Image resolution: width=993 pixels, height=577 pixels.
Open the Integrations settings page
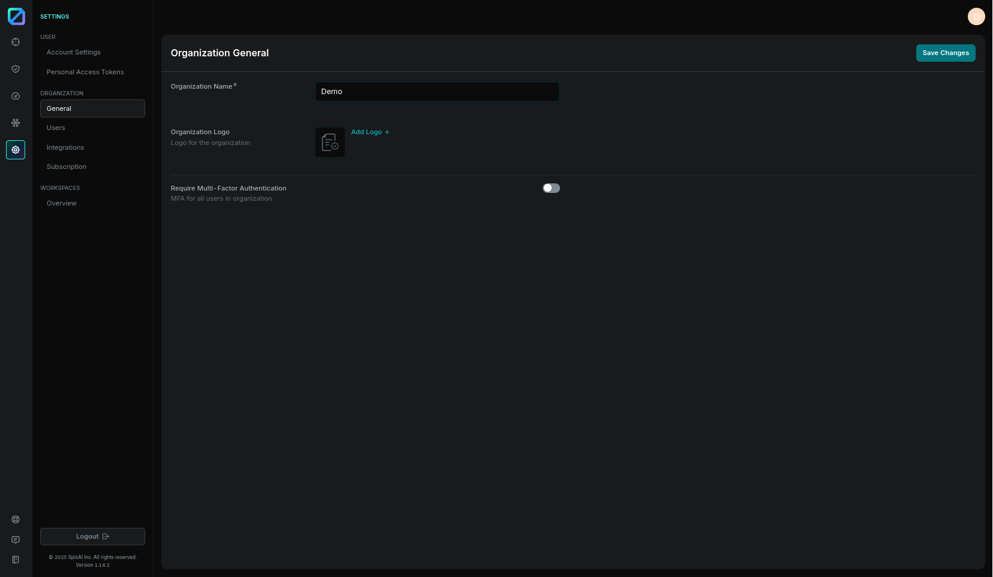pos(65,147)
